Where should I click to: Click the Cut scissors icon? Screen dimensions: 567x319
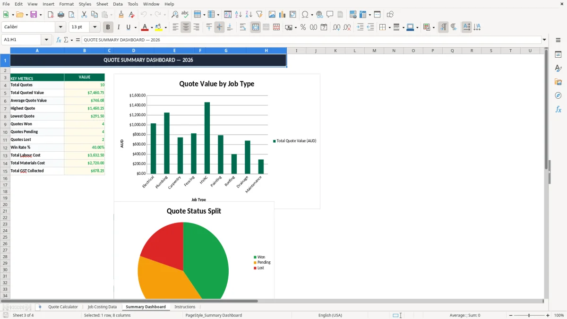[84, 15]
